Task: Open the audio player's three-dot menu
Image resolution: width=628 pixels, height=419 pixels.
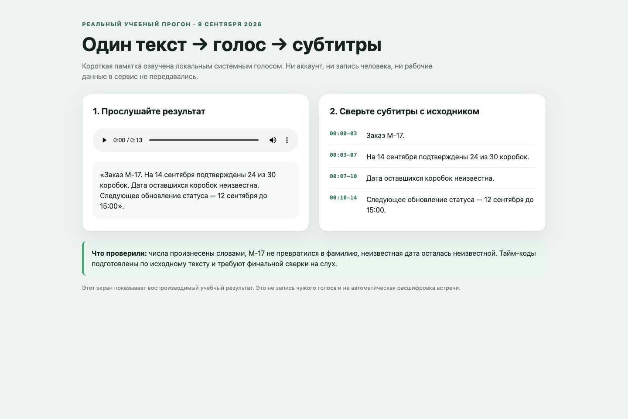Action: point(287,140)
